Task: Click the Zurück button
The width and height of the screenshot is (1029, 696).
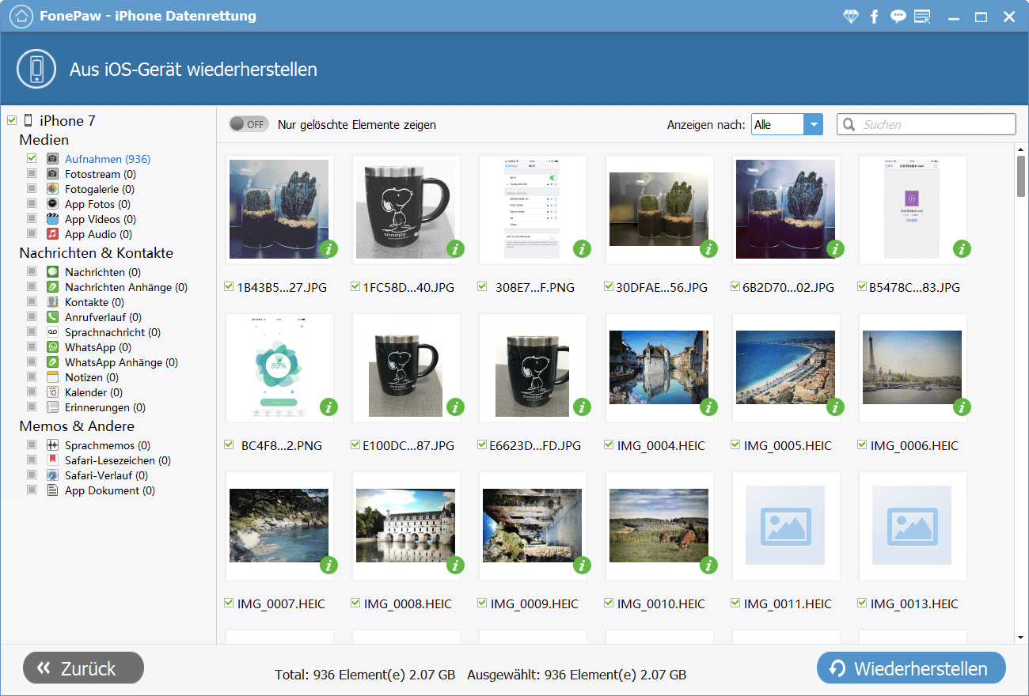Action: [83, 668]
